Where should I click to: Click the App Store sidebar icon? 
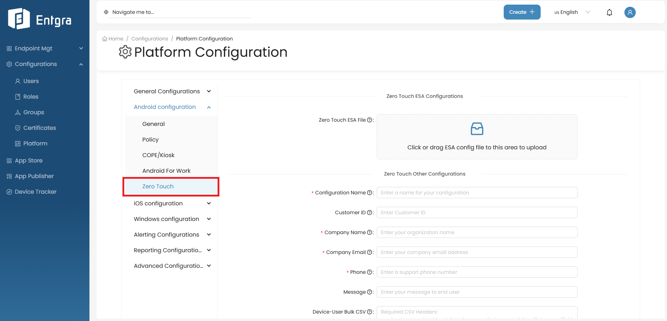[9, 161]
